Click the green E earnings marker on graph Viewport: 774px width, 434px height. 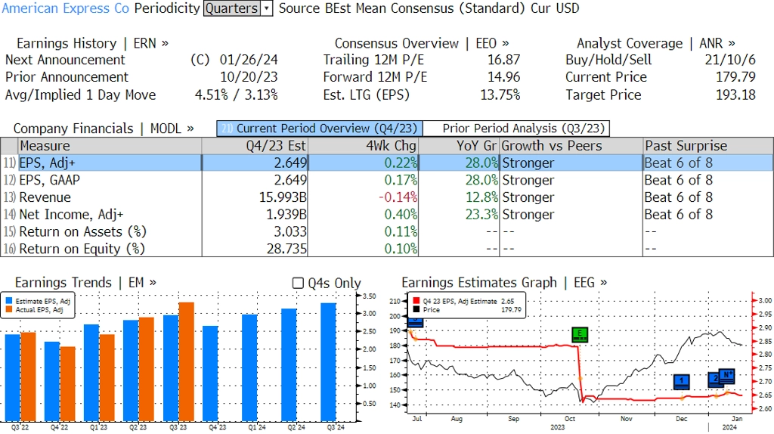[x=580, y=335]
